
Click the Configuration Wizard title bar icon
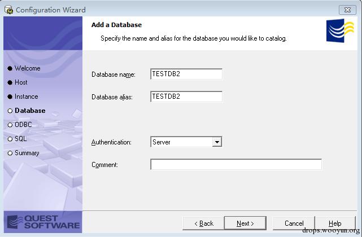click(x=8, y=10)
